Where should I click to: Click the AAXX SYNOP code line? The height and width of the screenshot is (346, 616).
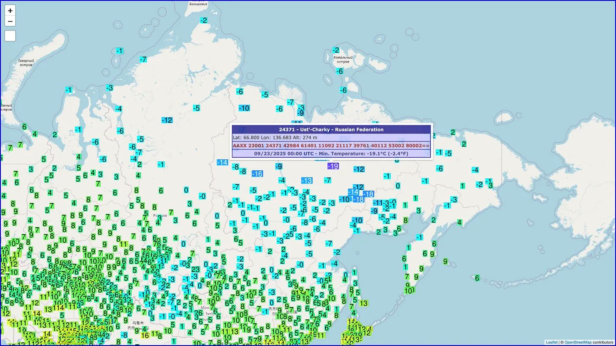pos(331,145)
